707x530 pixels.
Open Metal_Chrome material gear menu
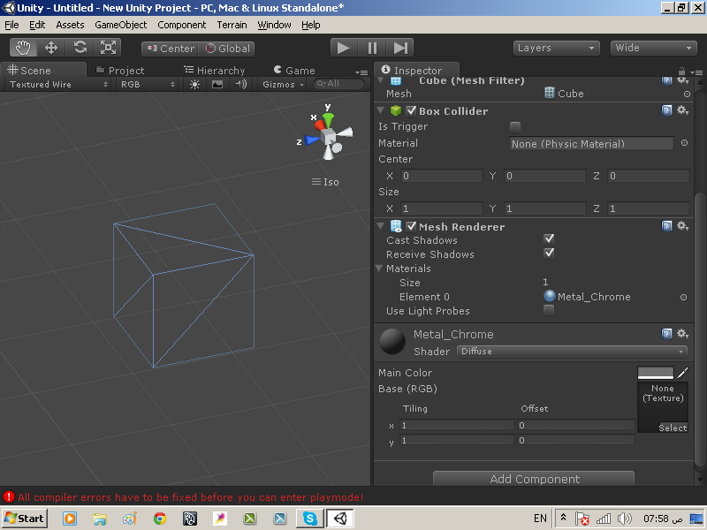pos(682,334)
